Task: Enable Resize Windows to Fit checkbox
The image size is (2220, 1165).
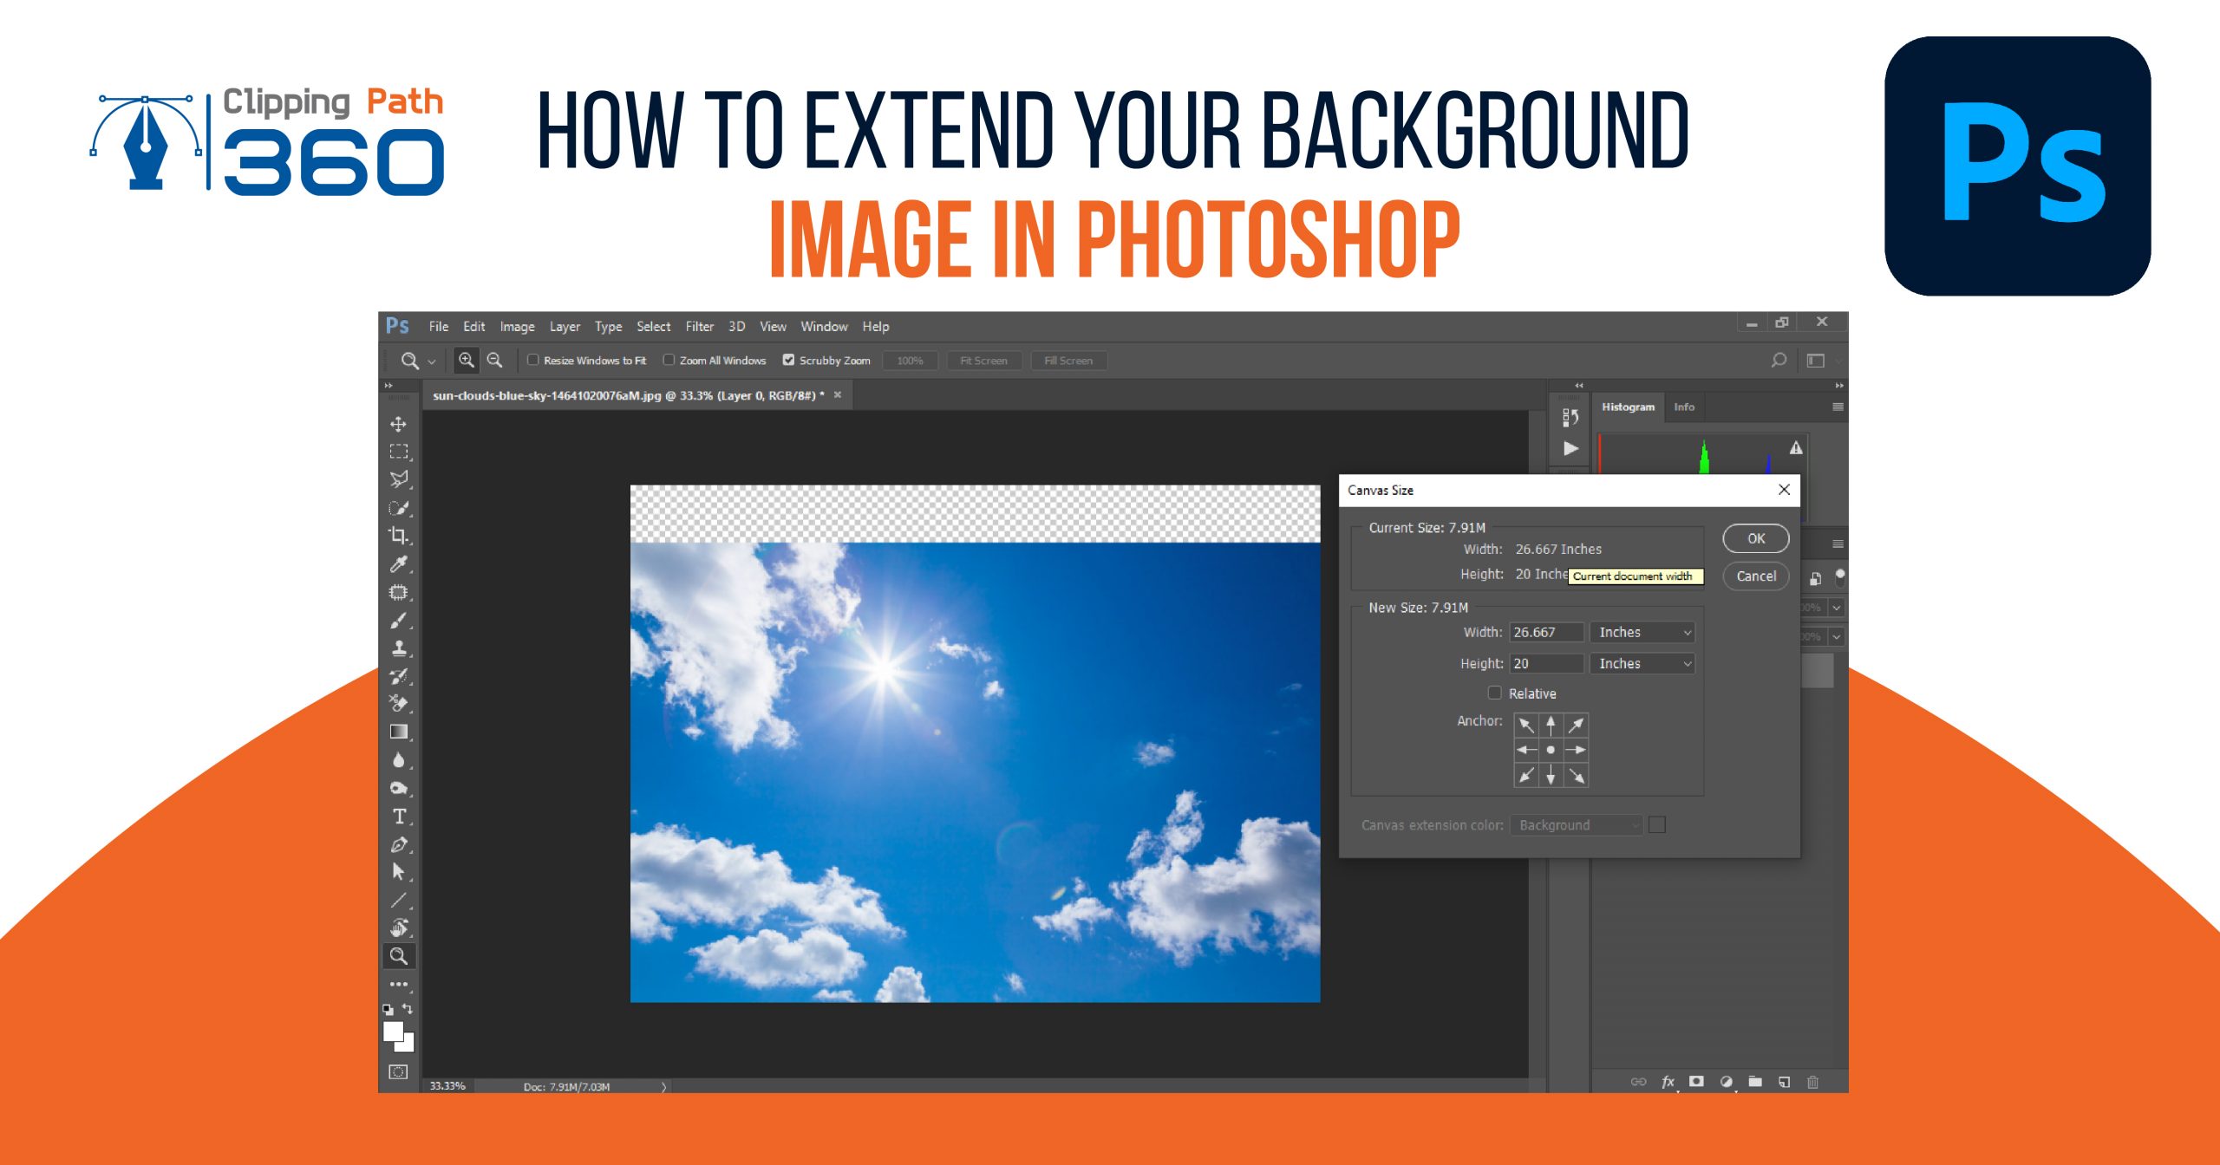Action: pyautogui.click(x=533, y=360)
